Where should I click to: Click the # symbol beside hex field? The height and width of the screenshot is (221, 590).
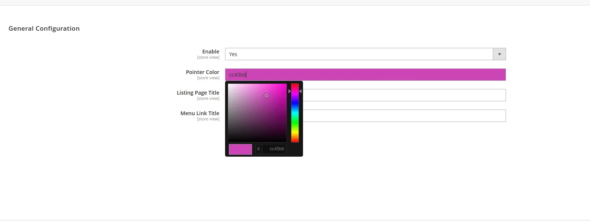(x=258, y=149)
